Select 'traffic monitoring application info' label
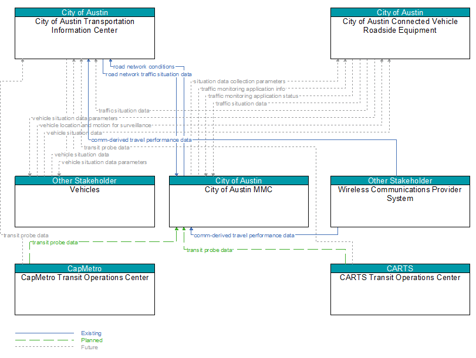 (243, 89)
